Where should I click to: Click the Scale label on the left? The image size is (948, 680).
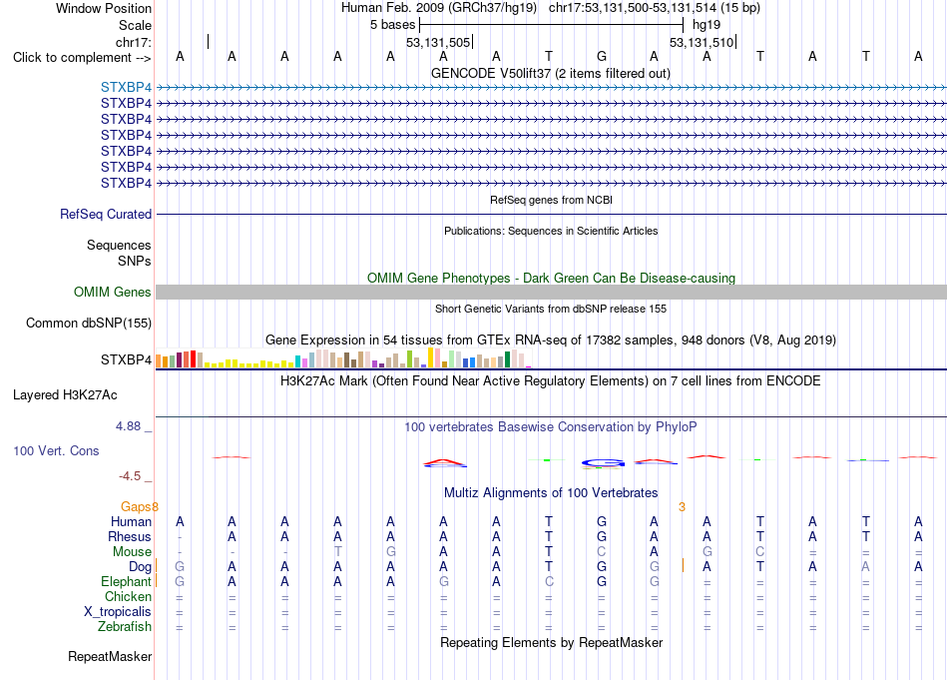pyautogui.click(x=135, y=25)
